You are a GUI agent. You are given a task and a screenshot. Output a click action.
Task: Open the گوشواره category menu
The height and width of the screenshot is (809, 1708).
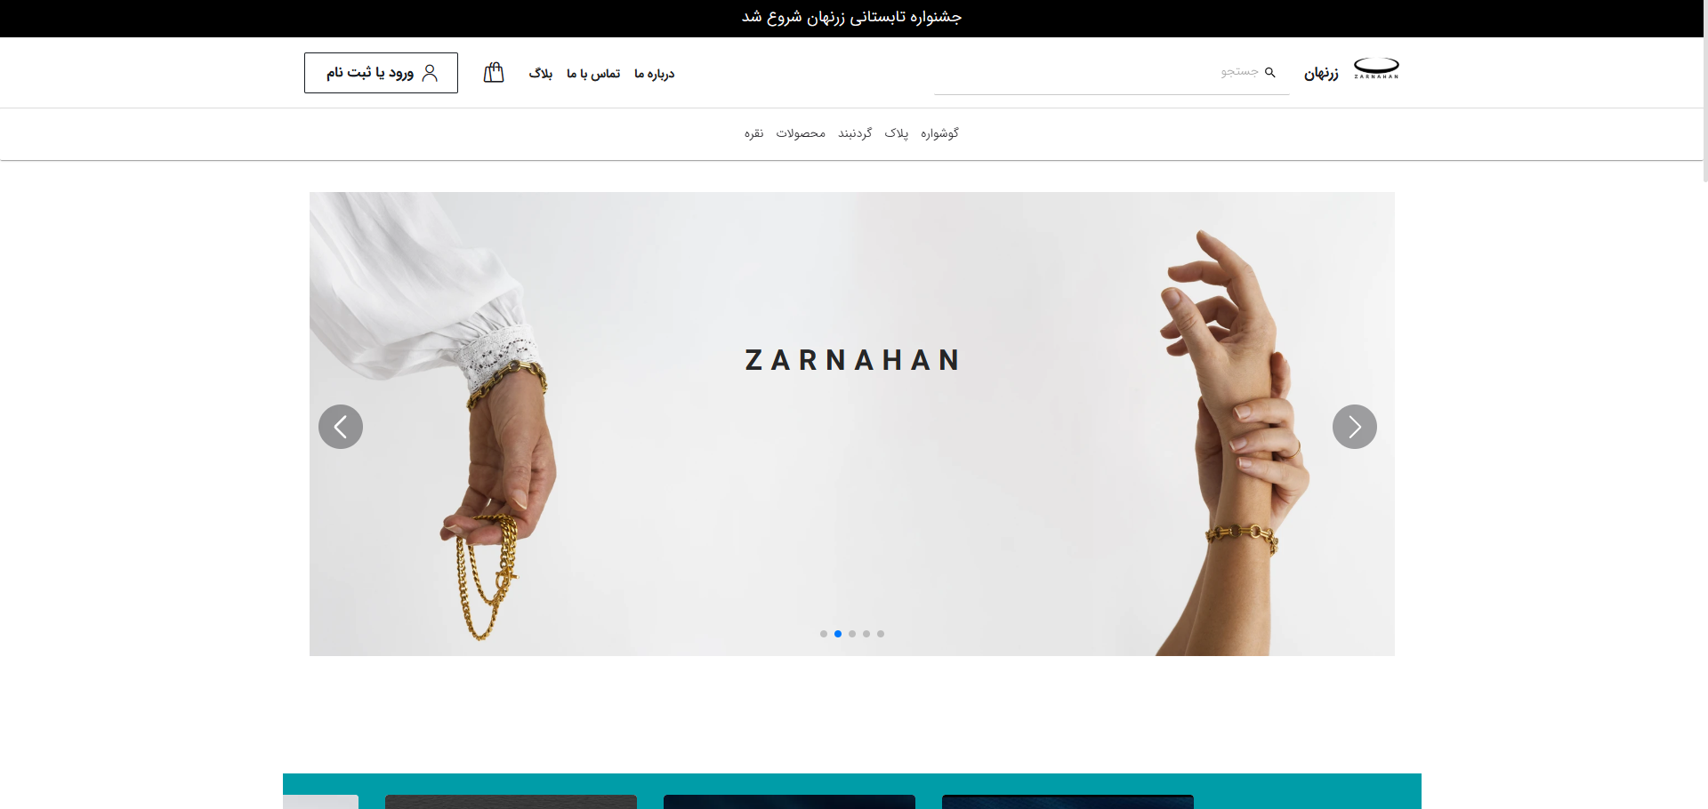click(939, 133)
